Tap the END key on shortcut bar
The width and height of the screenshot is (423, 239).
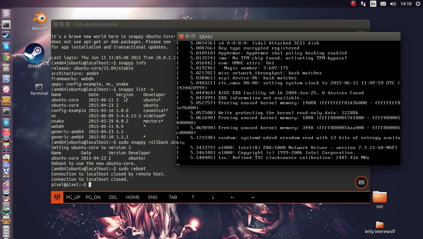tap(153, 197)
